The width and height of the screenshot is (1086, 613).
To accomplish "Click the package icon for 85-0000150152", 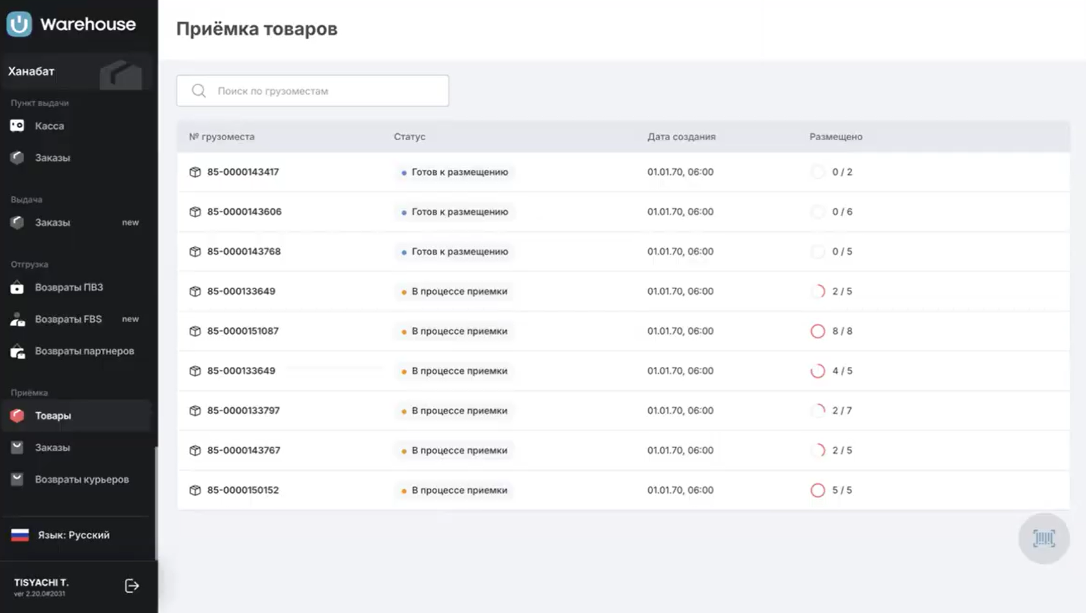I will 195,490.
